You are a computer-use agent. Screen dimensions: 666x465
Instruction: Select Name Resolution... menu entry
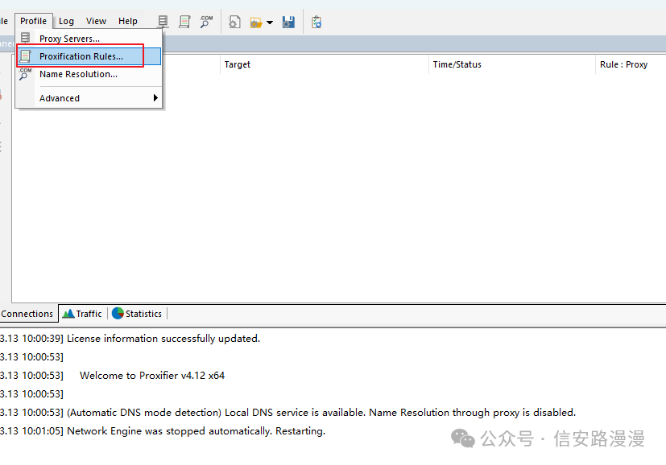pyautogui.click(x=78, y=74)
